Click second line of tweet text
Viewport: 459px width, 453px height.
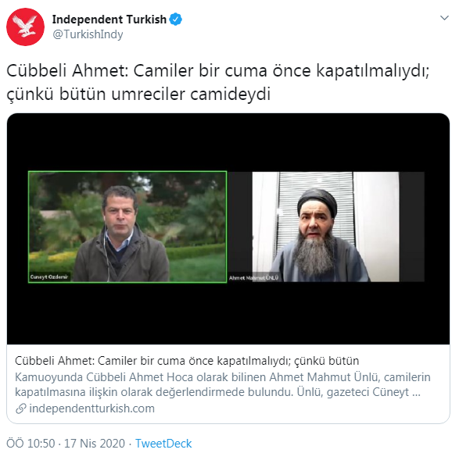click(138, 94)
